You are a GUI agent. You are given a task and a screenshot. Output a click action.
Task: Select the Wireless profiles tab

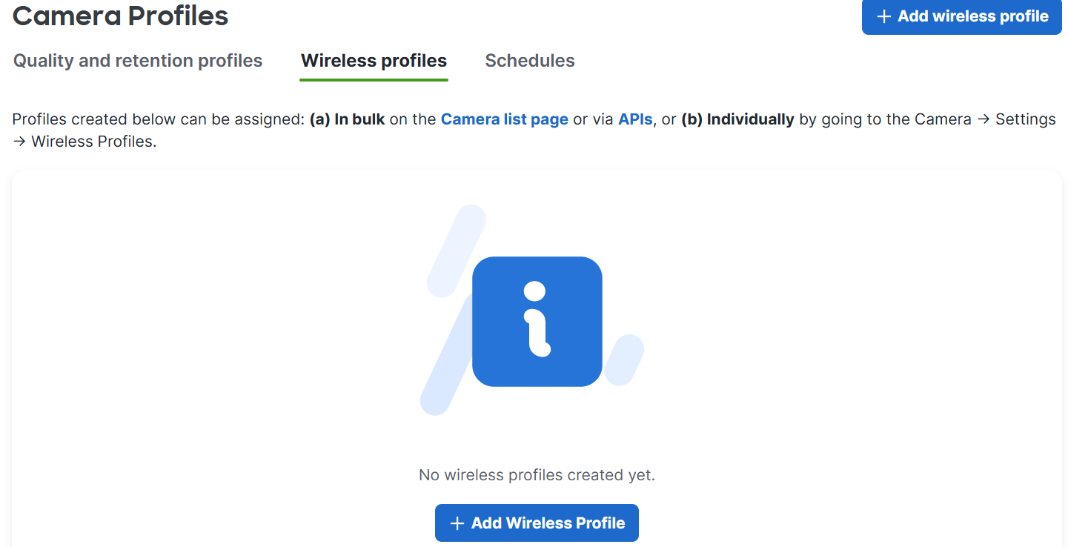click(374, 61)
